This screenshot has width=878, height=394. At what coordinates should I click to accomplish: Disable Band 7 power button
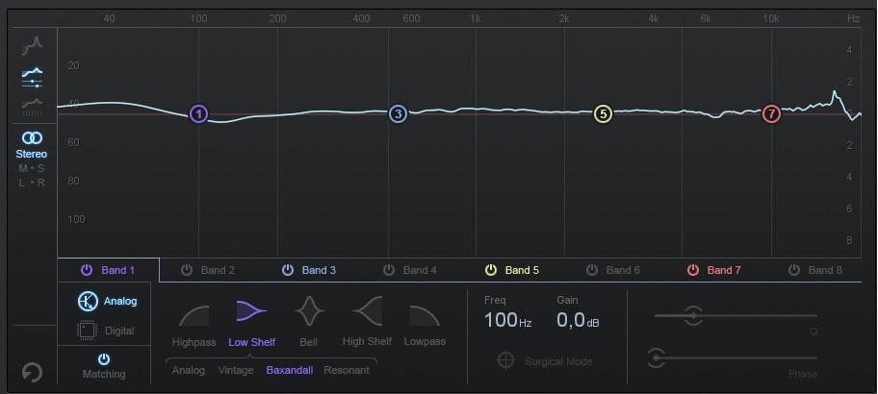(693, 270)
